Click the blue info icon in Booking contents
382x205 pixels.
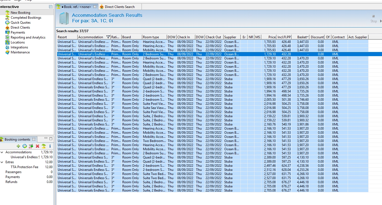coord(50,146)
